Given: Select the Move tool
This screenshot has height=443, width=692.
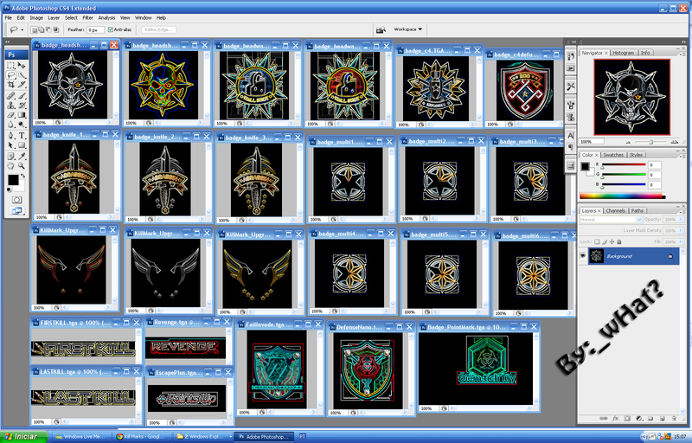Looking at the screenshot, I should click(x=22, y=65).
